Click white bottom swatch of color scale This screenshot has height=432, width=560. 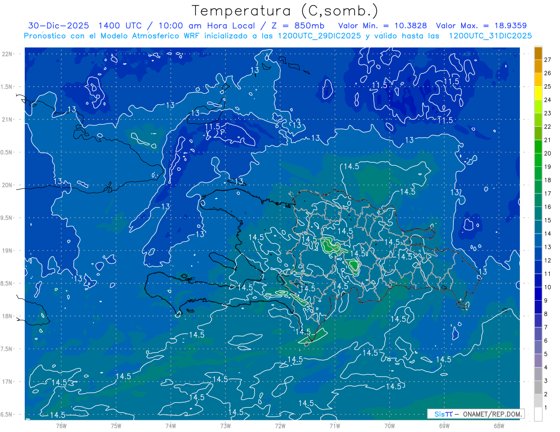[538, 414]
